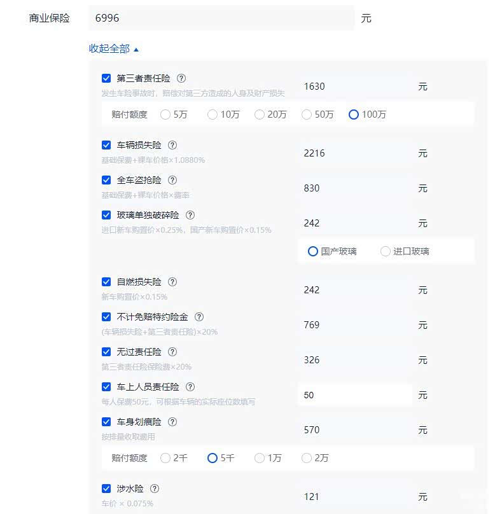502x514 pixels.
Task: Choose 进口玻璃 glass option
Action: pos(386,251)
